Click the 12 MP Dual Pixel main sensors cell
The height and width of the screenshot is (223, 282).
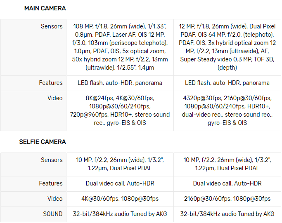tap(227, 47)
